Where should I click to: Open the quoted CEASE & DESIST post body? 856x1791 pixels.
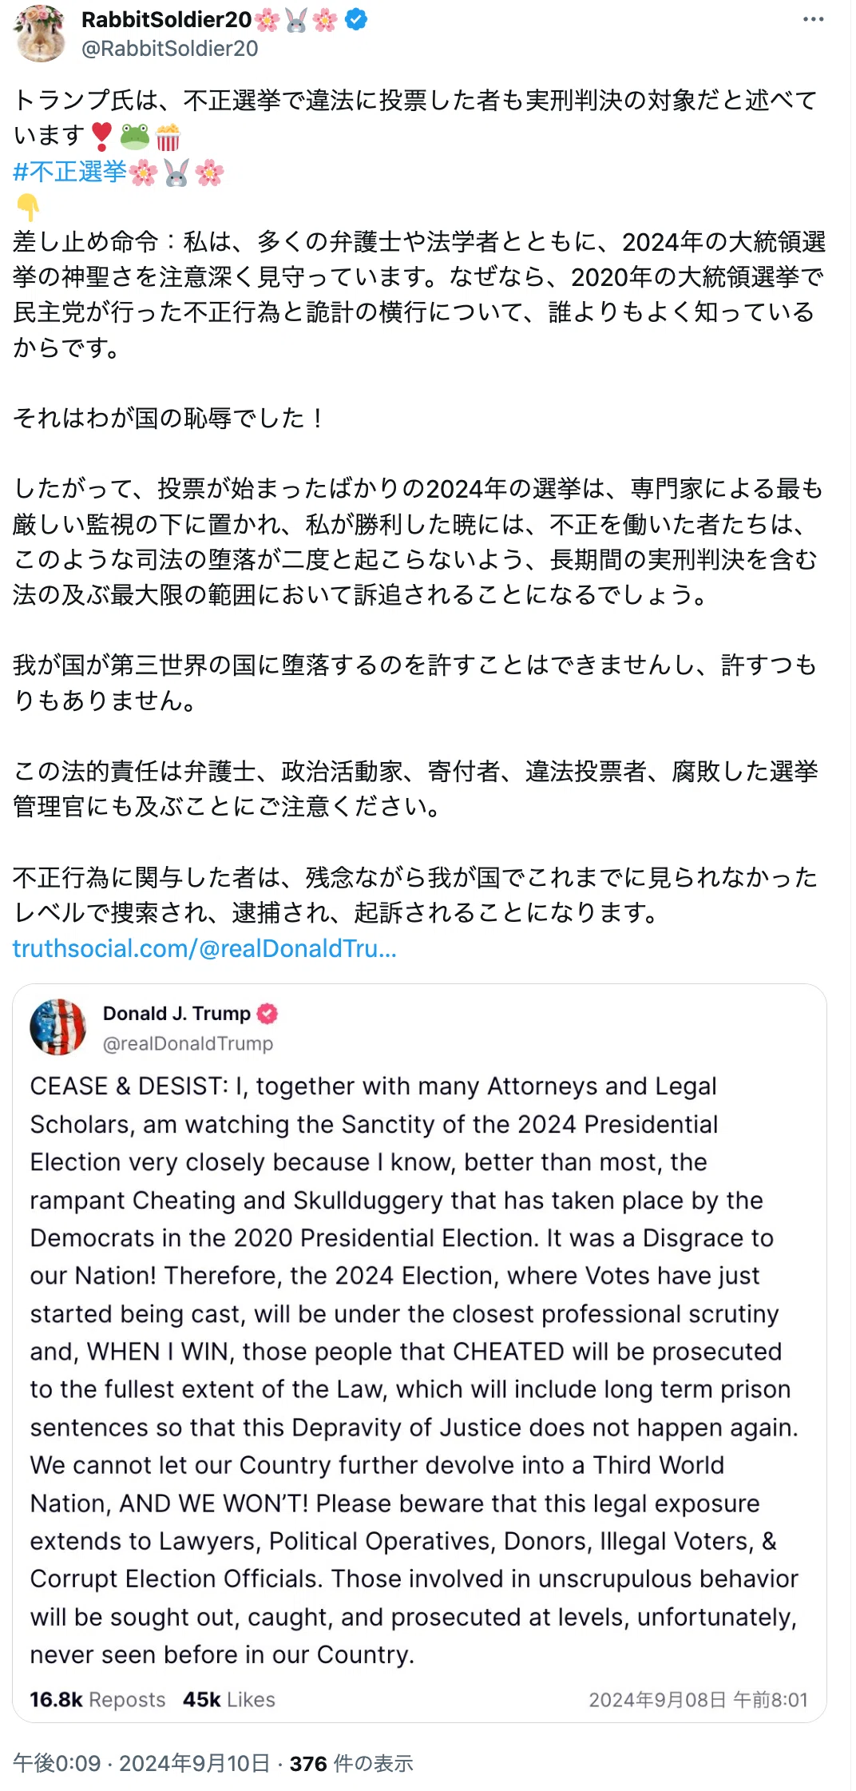[x=414, y=1369]
